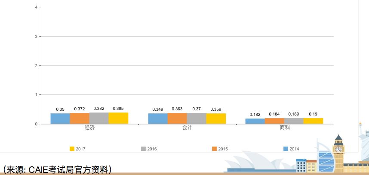369x175 pixels.
Task: Select the orange 商科 bar valued 0.184
Action: click(x=274, y=121)
